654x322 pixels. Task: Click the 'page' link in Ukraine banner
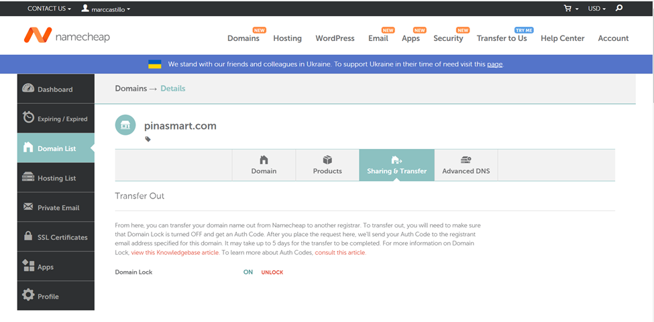point(494,64)
